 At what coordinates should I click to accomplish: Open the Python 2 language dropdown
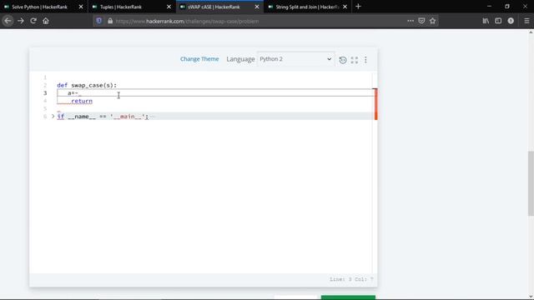point(295,59)
